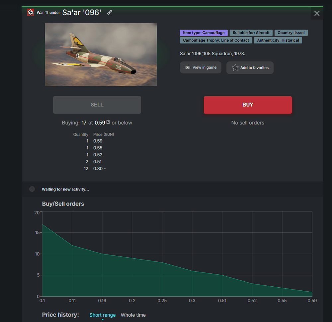The image size is (332, 322).
Task: Copy item link via chain icon
Action: coord(110,12)
